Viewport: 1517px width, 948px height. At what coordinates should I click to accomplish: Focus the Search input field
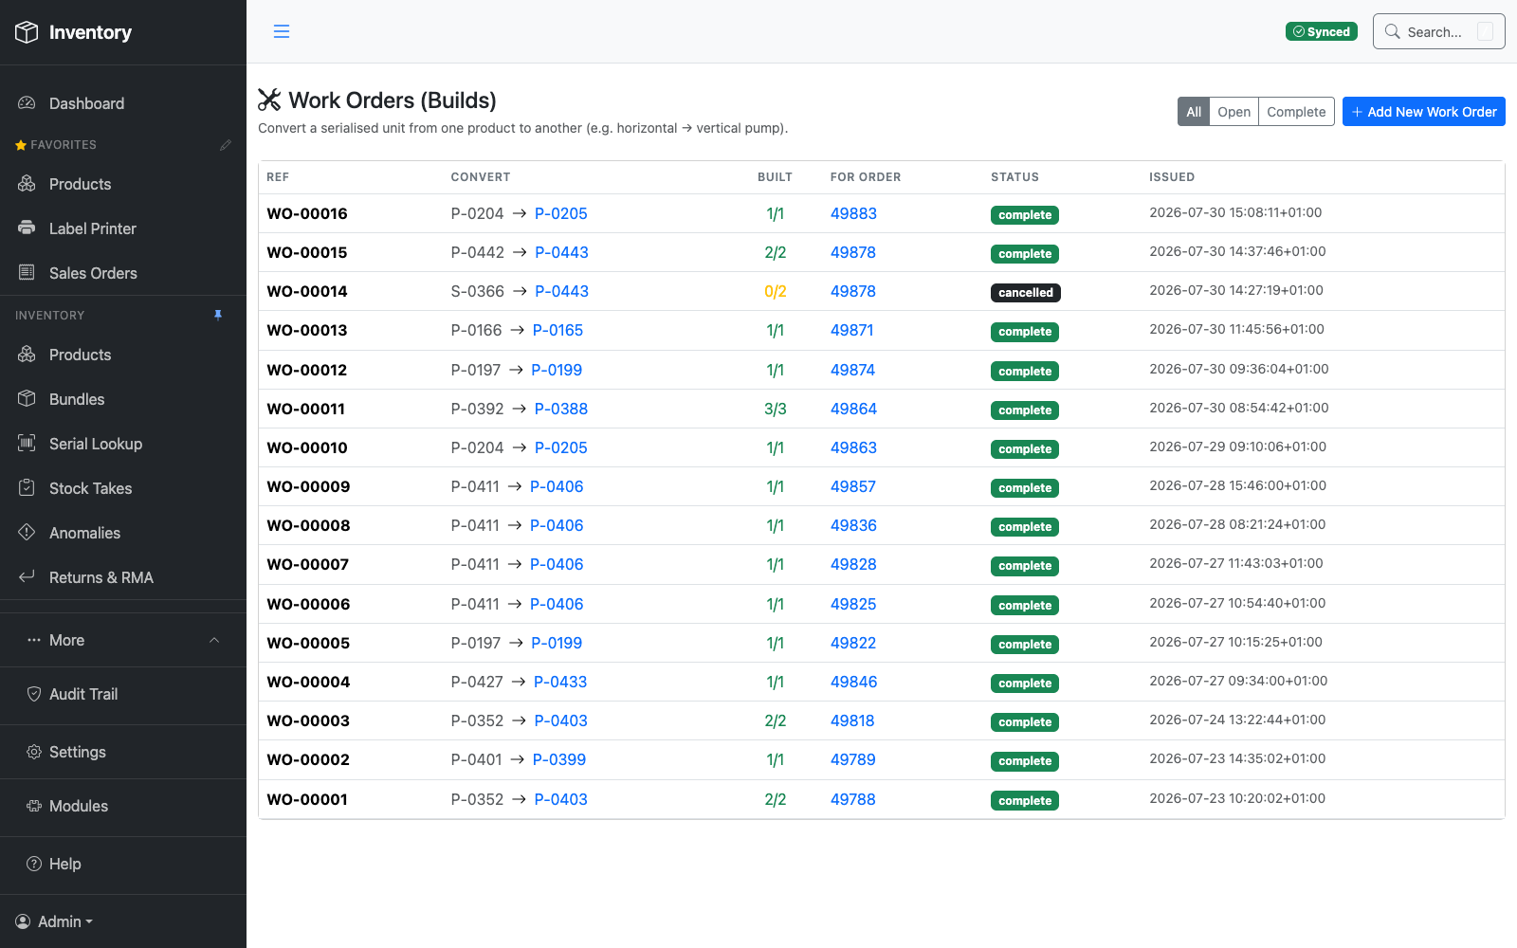pyautogui.click(x=1439, y=31)
